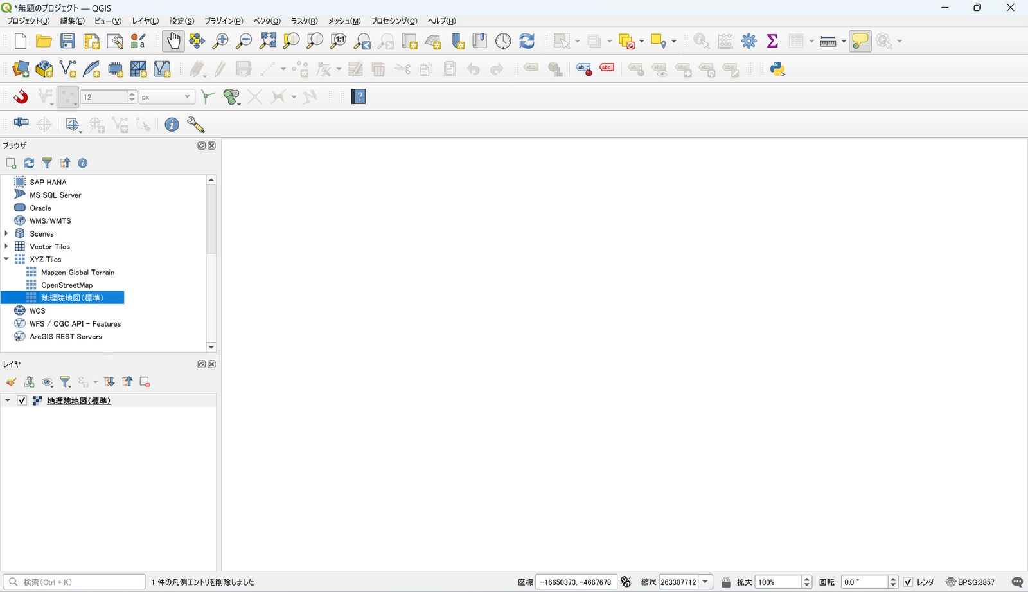Click the Layers panel filter legend icon

[x=65, y=382]
